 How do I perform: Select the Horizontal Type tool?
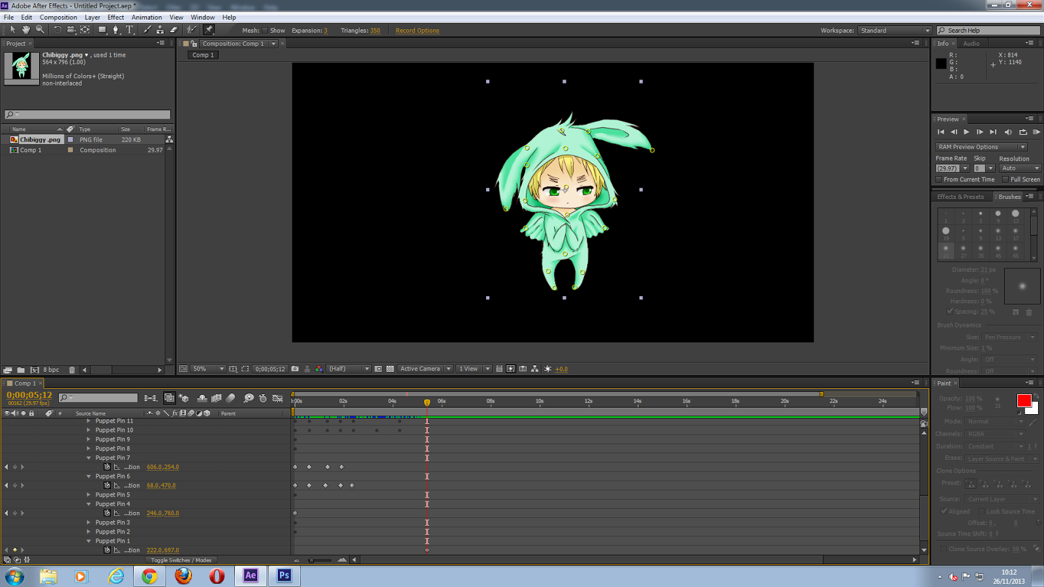(x=129, y=29)
